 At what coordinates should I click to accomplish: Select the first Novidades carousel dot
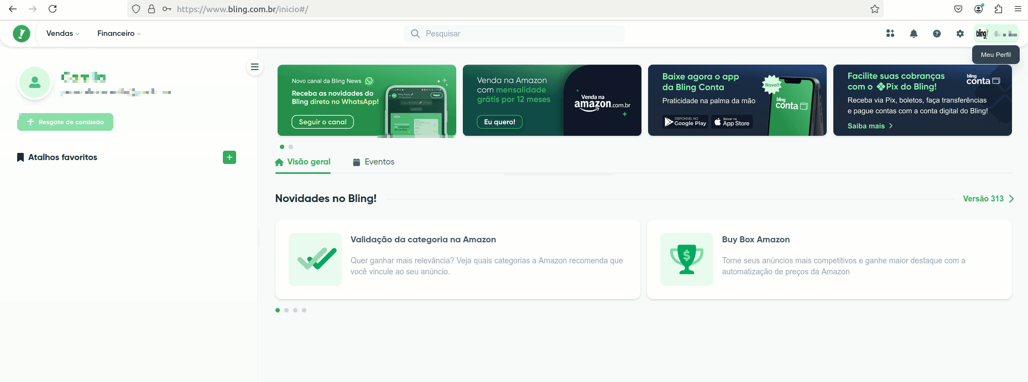pos(278,310)
